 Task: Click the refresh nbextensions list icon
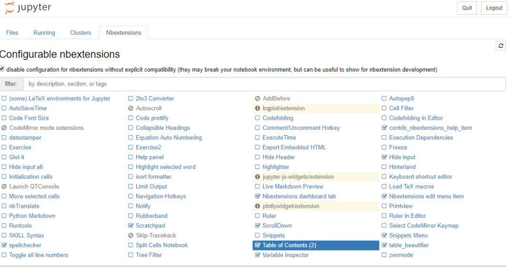pos(501,46)
